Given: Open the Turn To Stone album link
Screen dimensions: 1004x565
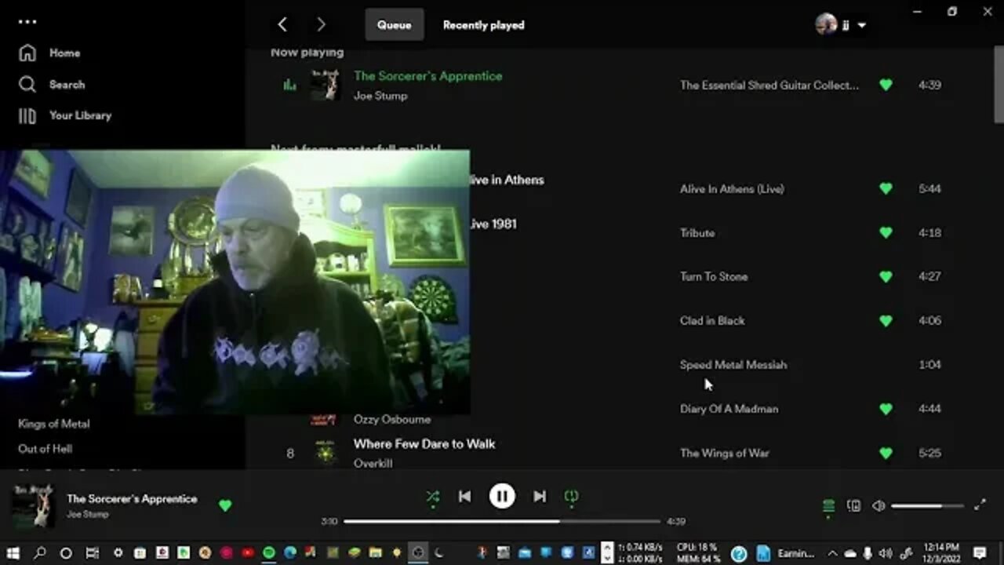Looking at the screenshot, I should [x=714, y=276].
